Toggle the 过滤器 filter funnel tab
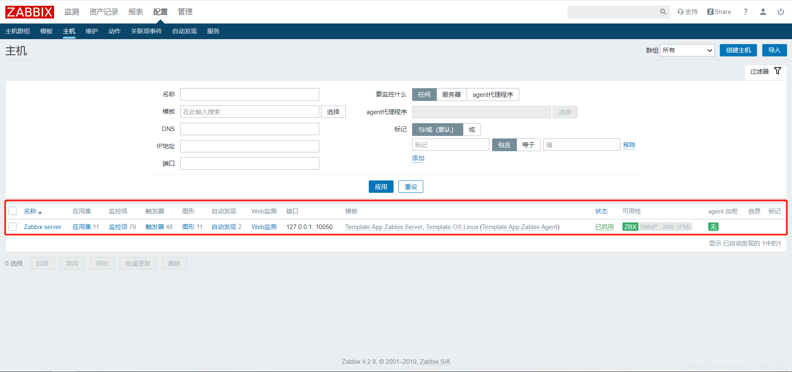792x372 pixels. (x=766, y=71)
